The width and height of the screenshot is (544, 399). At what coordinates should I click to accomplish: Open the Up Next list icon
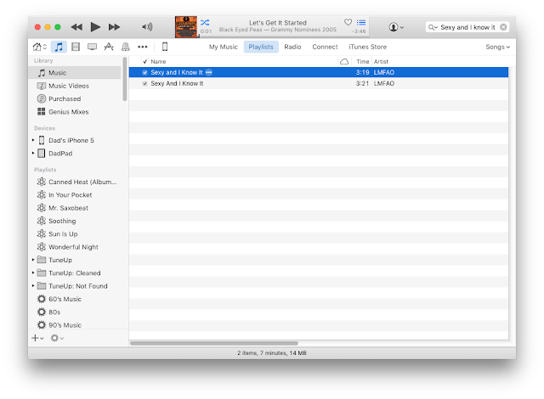click(361, 23)
